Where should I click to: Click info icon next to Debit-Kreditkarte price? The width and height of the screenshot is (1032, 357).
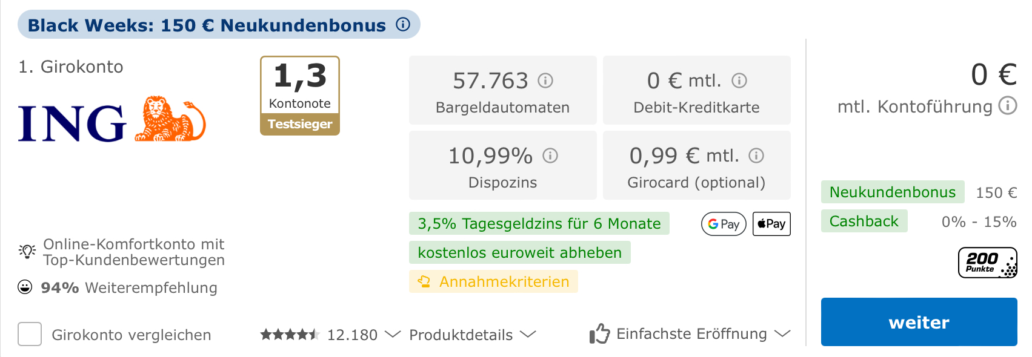[739, 80]
